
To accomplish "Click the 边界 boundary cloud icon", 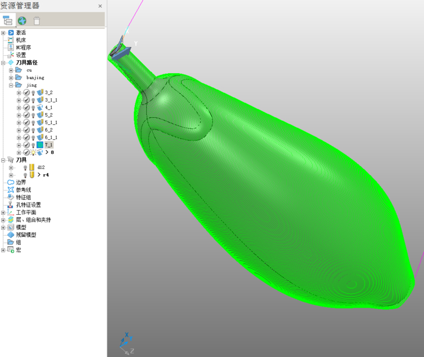I will [11, 183].
